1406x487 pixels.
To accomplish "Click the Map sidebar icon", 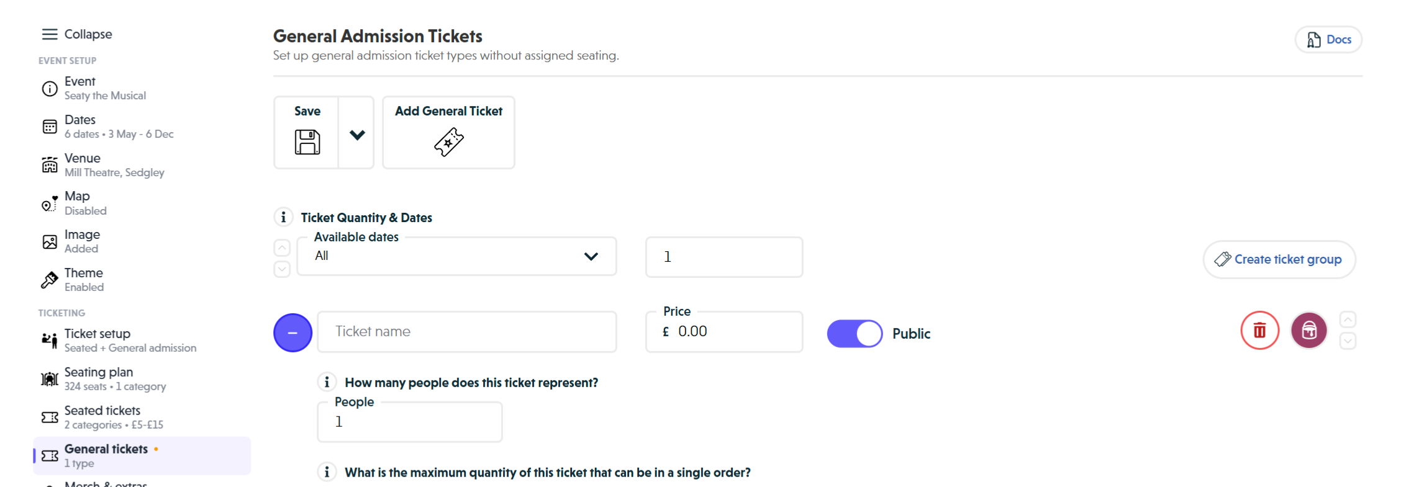I will click(x=50, y=203).
